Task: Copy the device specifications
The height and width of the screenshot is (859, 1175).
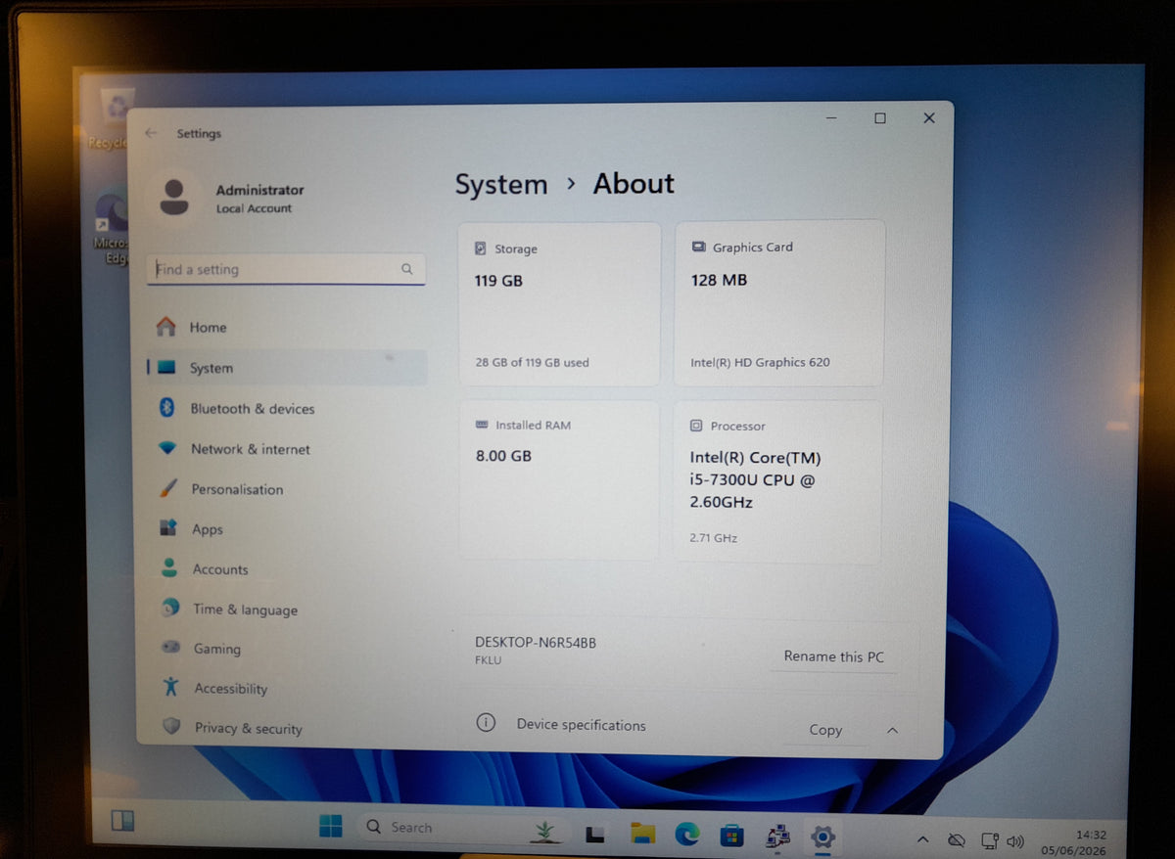Action: click(x=825, y=730)
